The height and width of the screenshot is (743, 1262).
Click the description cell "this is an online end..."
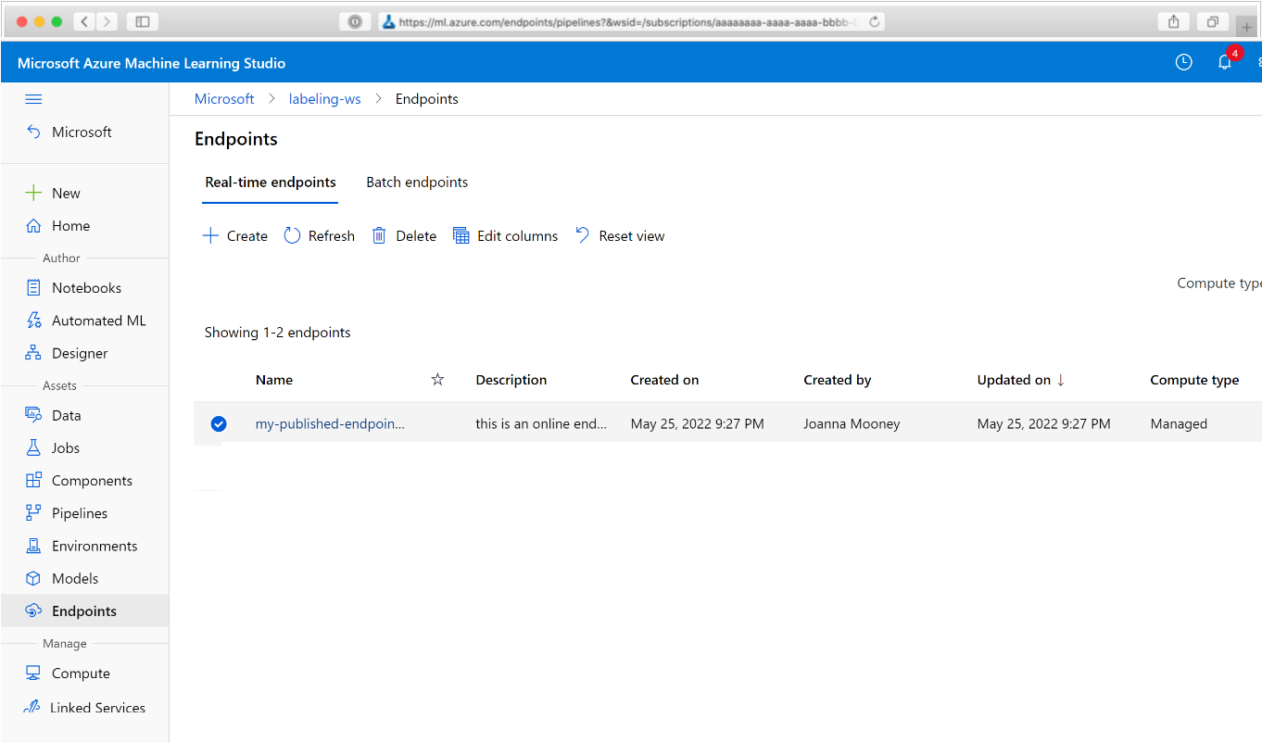pos(542,424)
